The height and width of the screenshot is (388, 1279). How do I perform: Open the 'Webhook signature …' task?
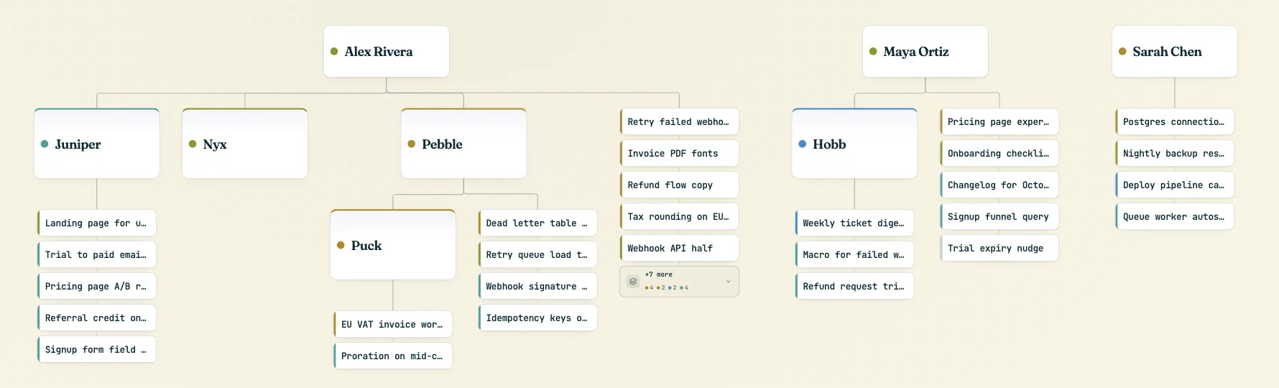(537, 286)
